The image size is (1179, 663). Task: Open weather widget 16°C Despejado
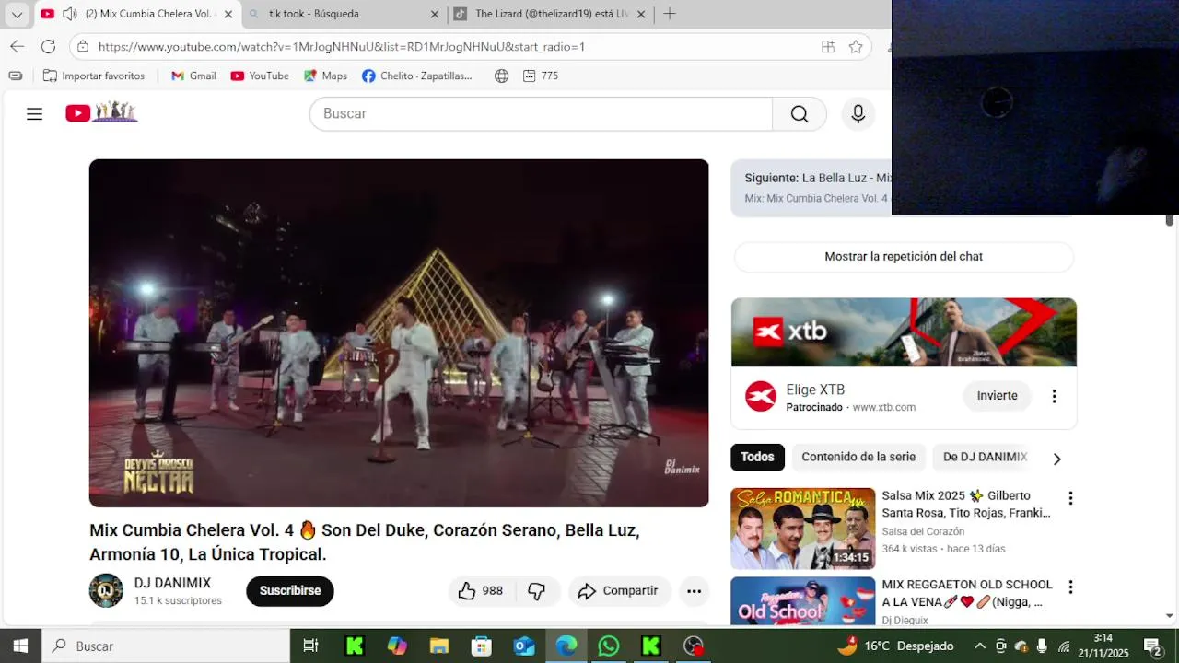(896, 646)
